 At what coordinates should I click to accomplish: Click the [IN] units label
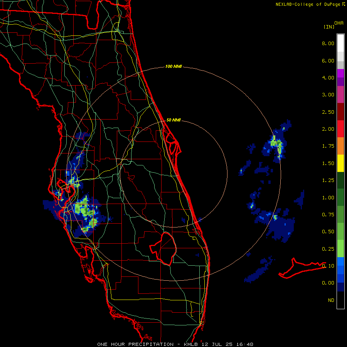point(329,27)
